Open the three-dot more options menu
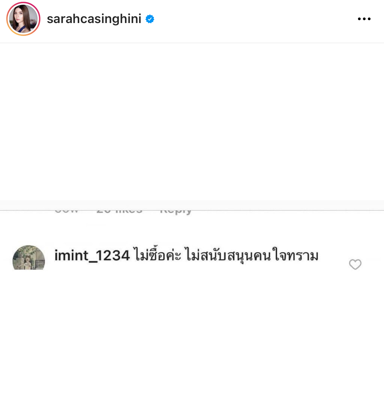This screenshot has width=384, height=405. pos(364,19)
